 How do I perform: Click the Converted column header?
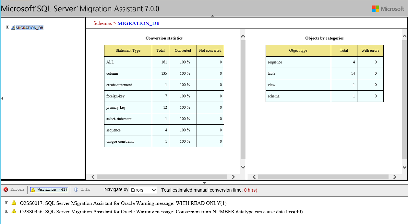click(183, 50)
